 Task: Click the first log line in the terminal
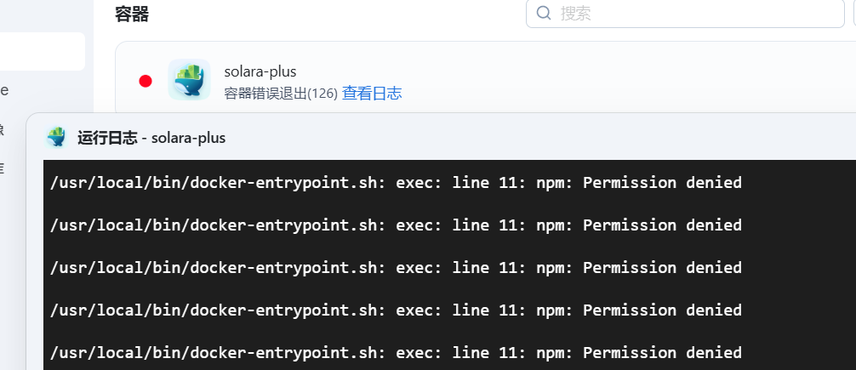click(396, 182)
